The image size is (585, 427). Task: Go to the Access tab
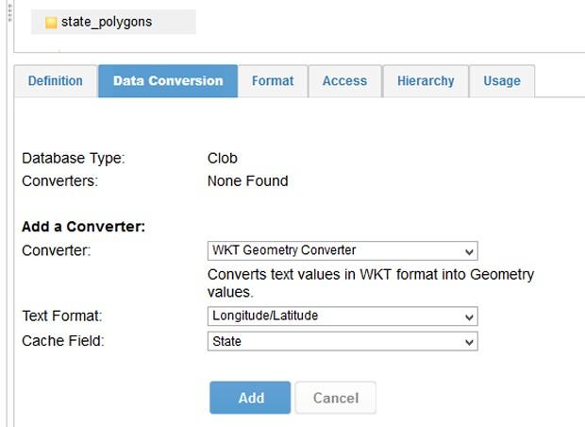click(344, 81)
